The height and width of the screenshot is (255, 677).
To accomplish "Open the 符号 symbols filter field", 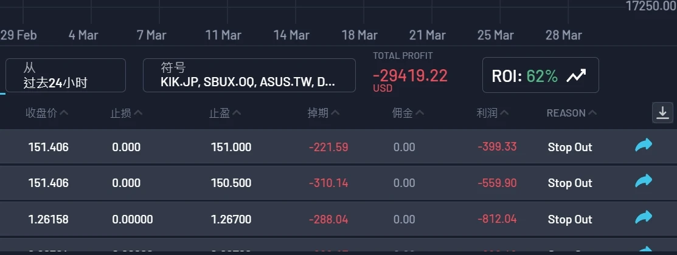I will [x=249, y=75].
